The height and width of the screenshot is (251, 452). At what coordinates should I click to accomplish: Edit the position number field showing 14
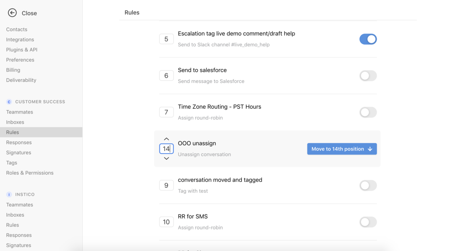(x=166, y=149)
